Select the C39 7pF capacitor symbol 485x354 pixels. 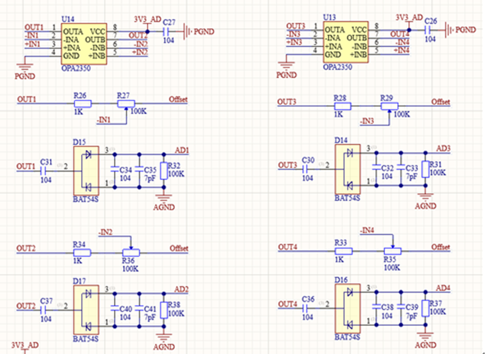click(x=401, y=306)
